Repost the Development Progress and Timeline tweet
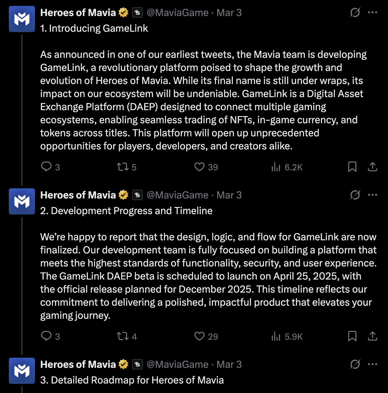 point(123,336)
